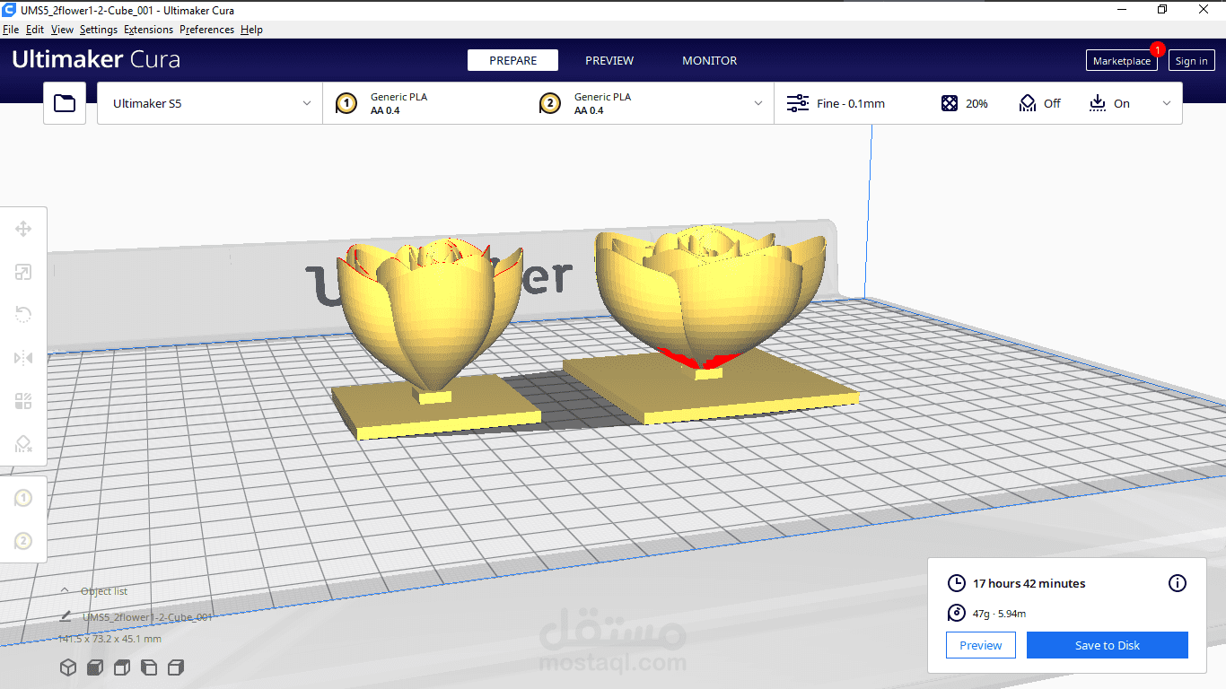Switch to the PREVIEW stage
The image size is (1226, 689).
pyautogui.click(x=609, y=60)
